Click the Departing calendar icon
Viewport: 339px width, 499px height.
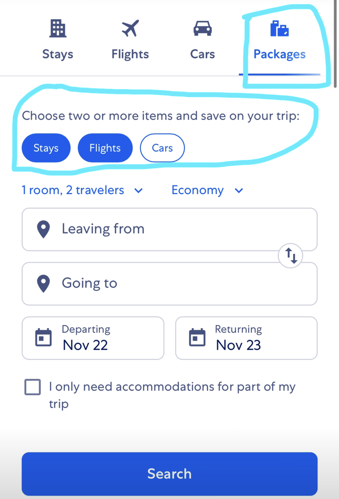(43, 337)
